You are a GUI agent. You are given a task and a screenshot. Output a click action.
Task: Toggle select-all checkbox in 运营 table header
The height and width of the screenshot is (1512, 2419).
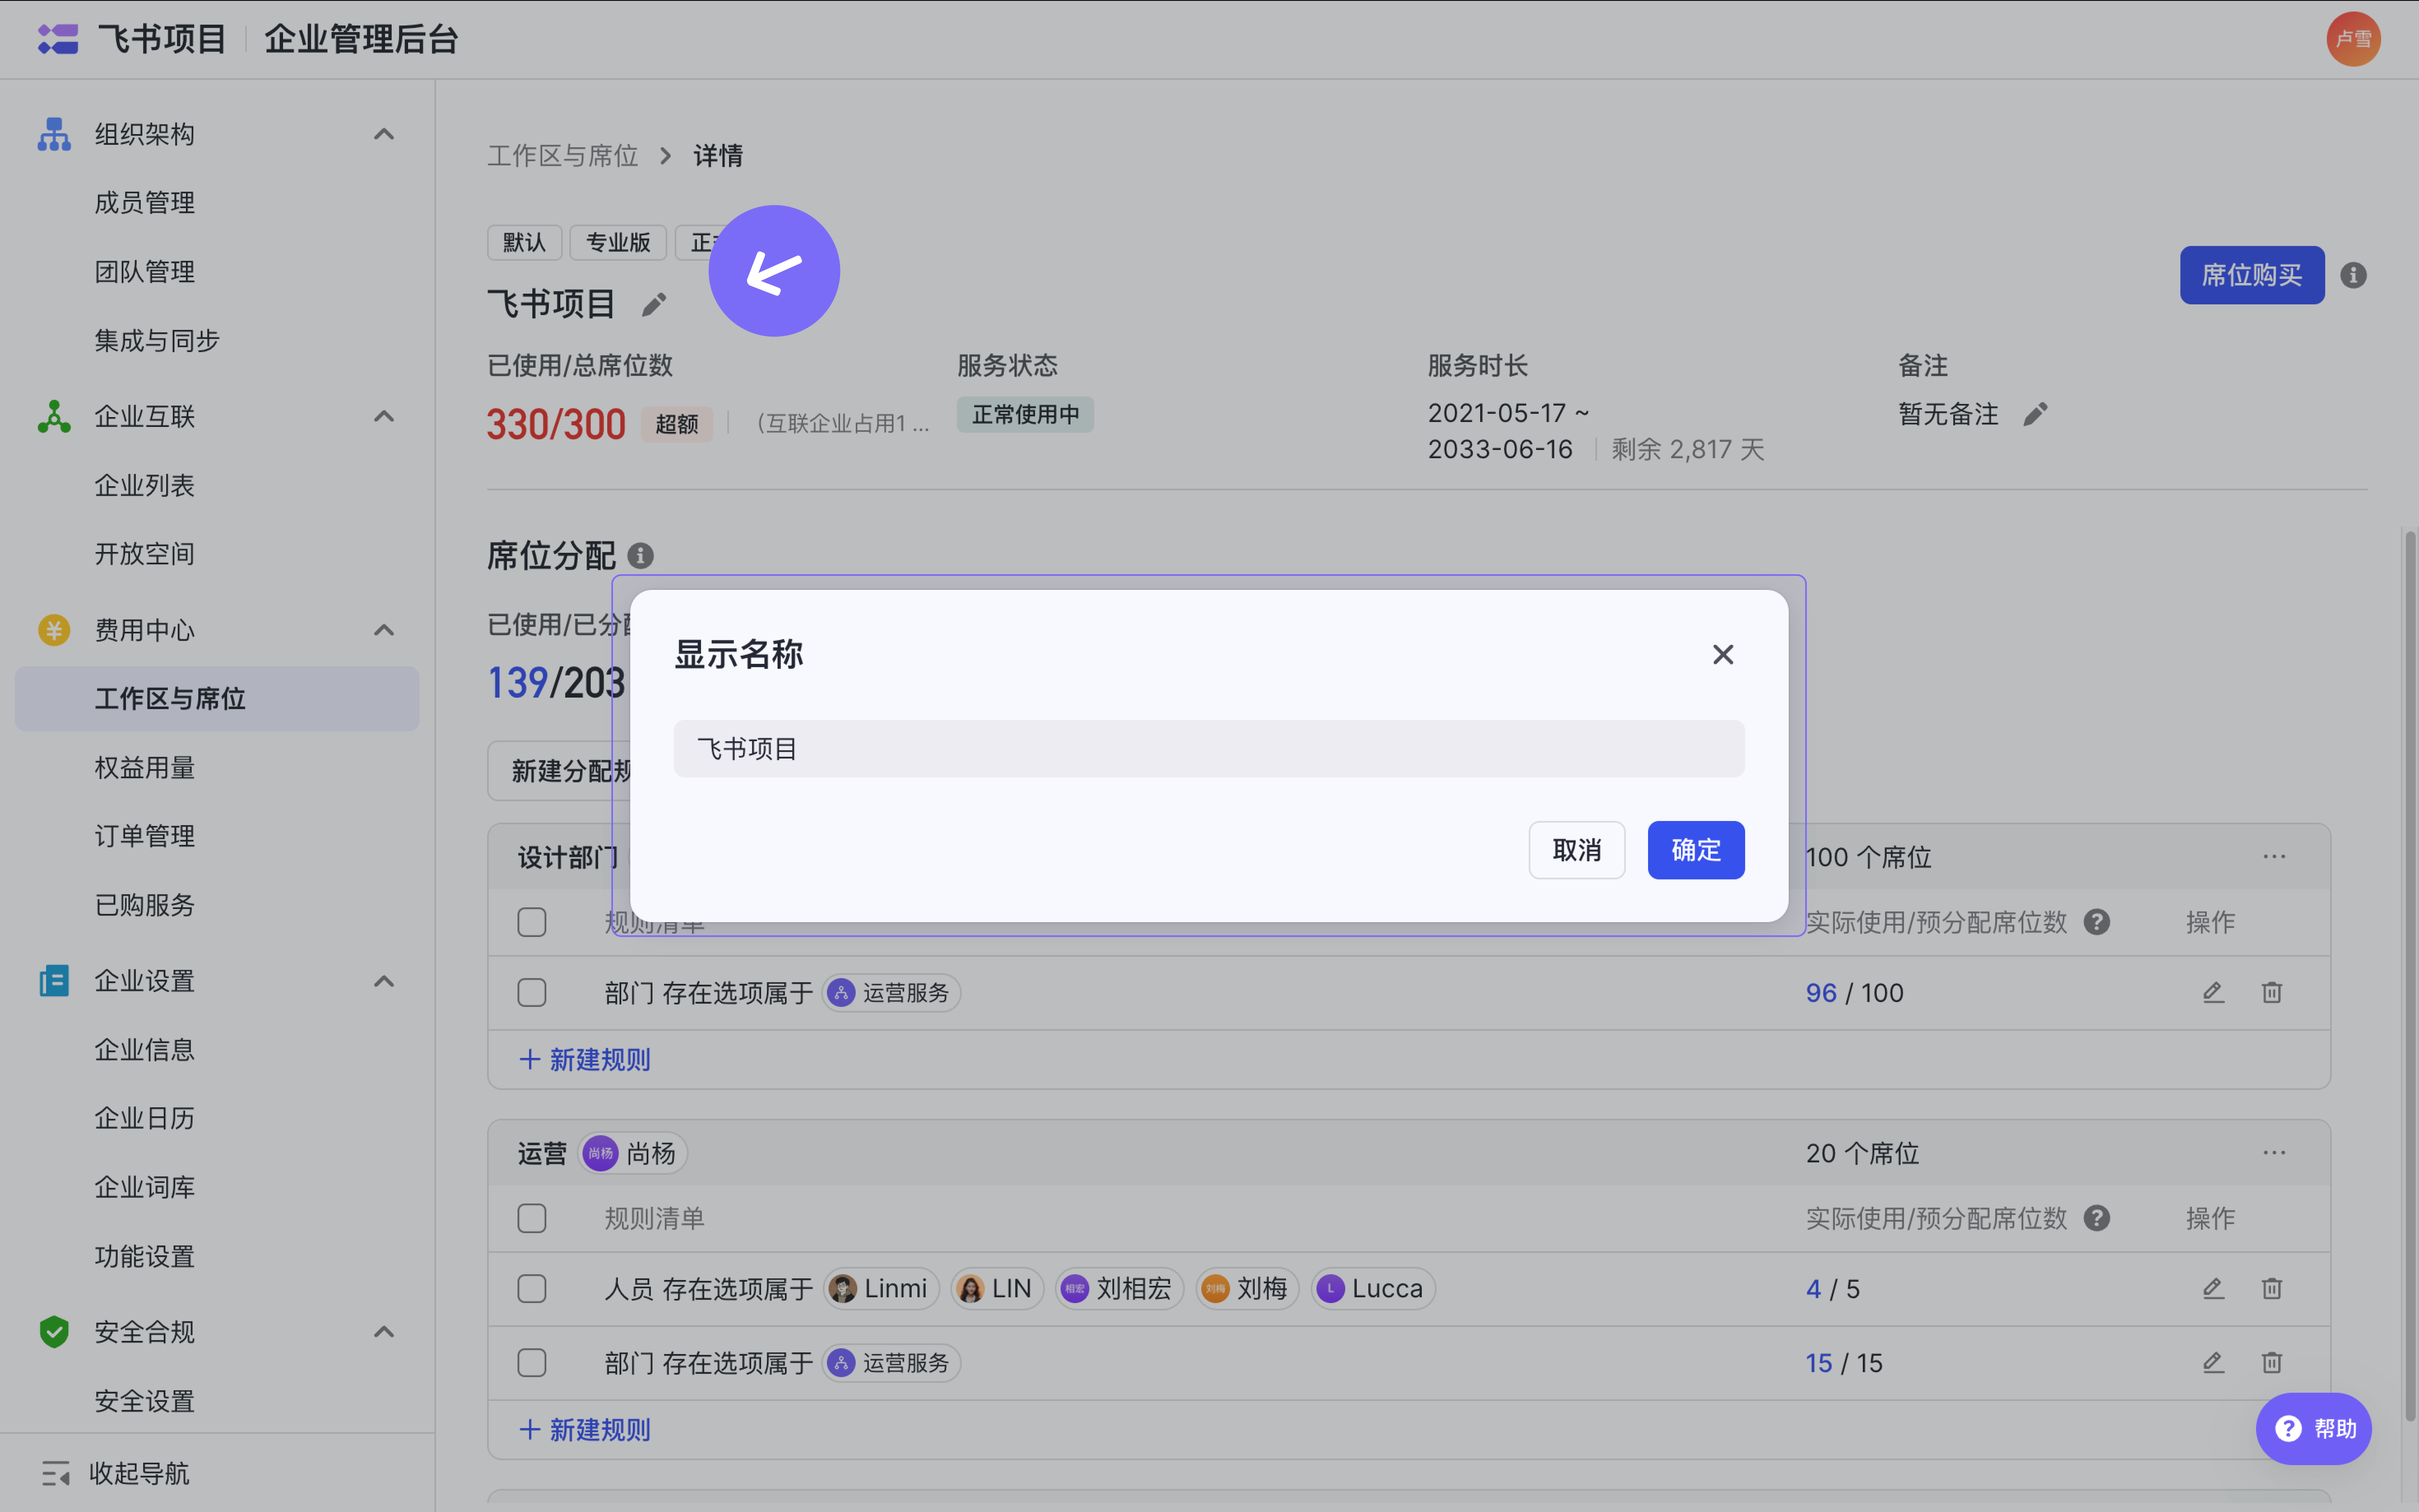532,1218
